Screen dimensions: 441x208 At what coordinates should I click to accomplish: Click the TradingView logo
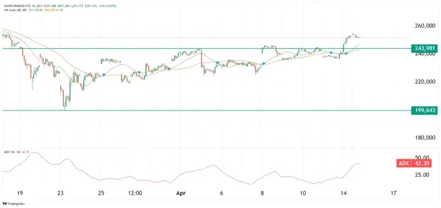click(x=13, y=204)
